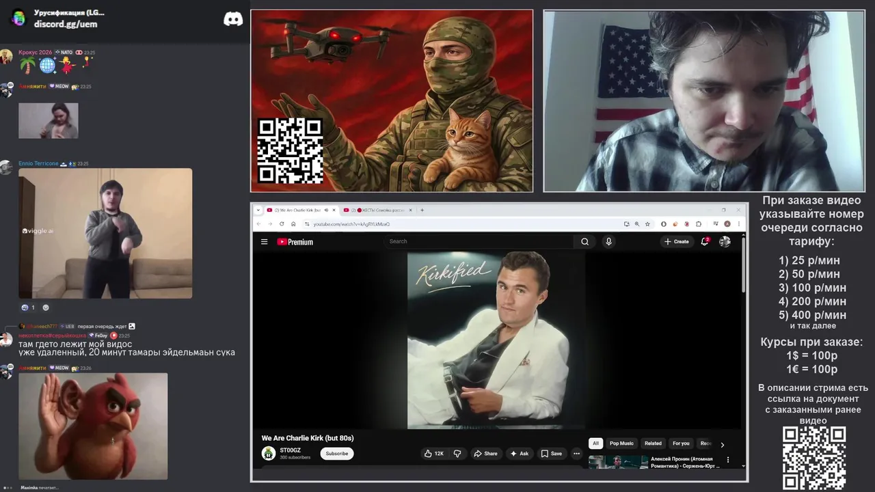Click the Крокус 2026 username

35,52
